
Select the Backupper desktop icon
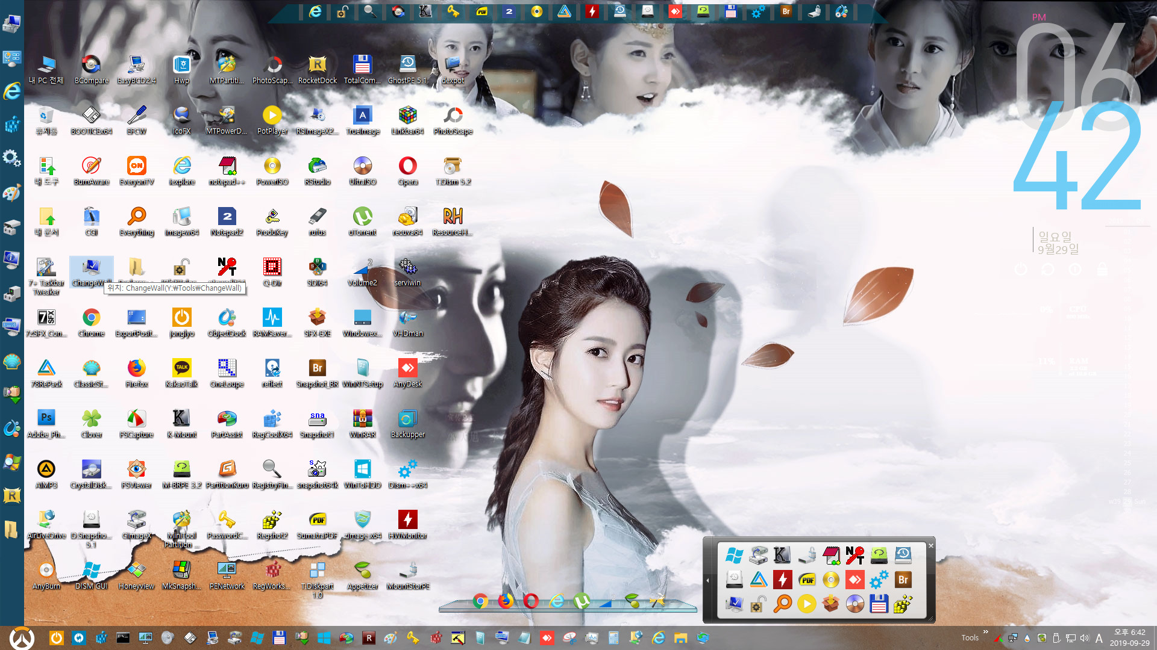click(407, 423)
